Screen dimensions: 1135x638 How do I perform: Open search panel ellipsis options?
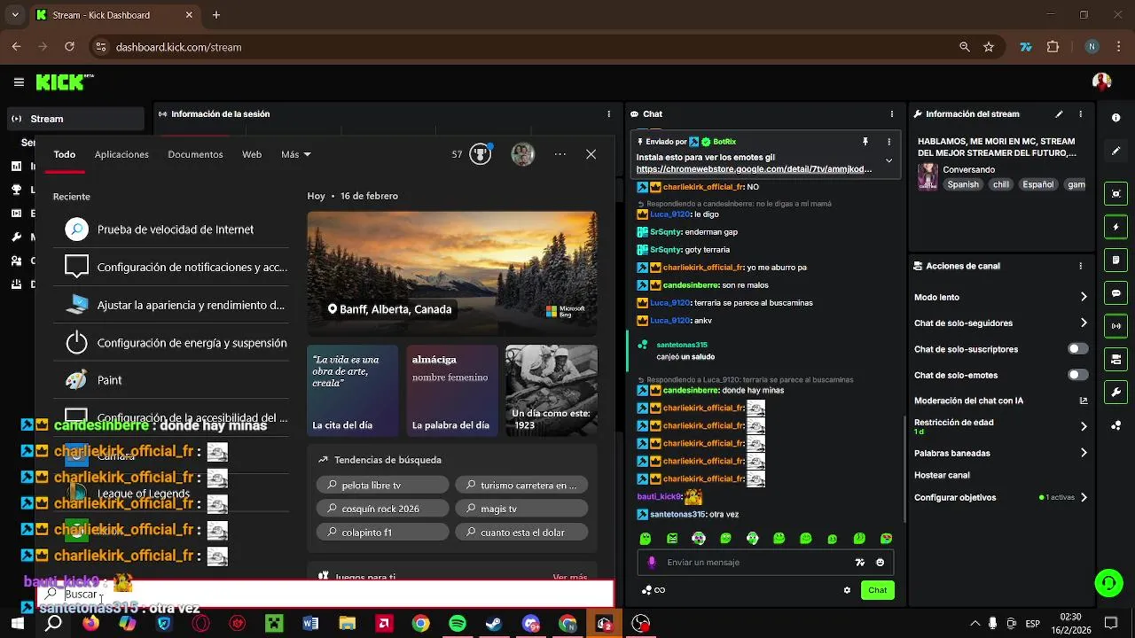coord(560,154)
